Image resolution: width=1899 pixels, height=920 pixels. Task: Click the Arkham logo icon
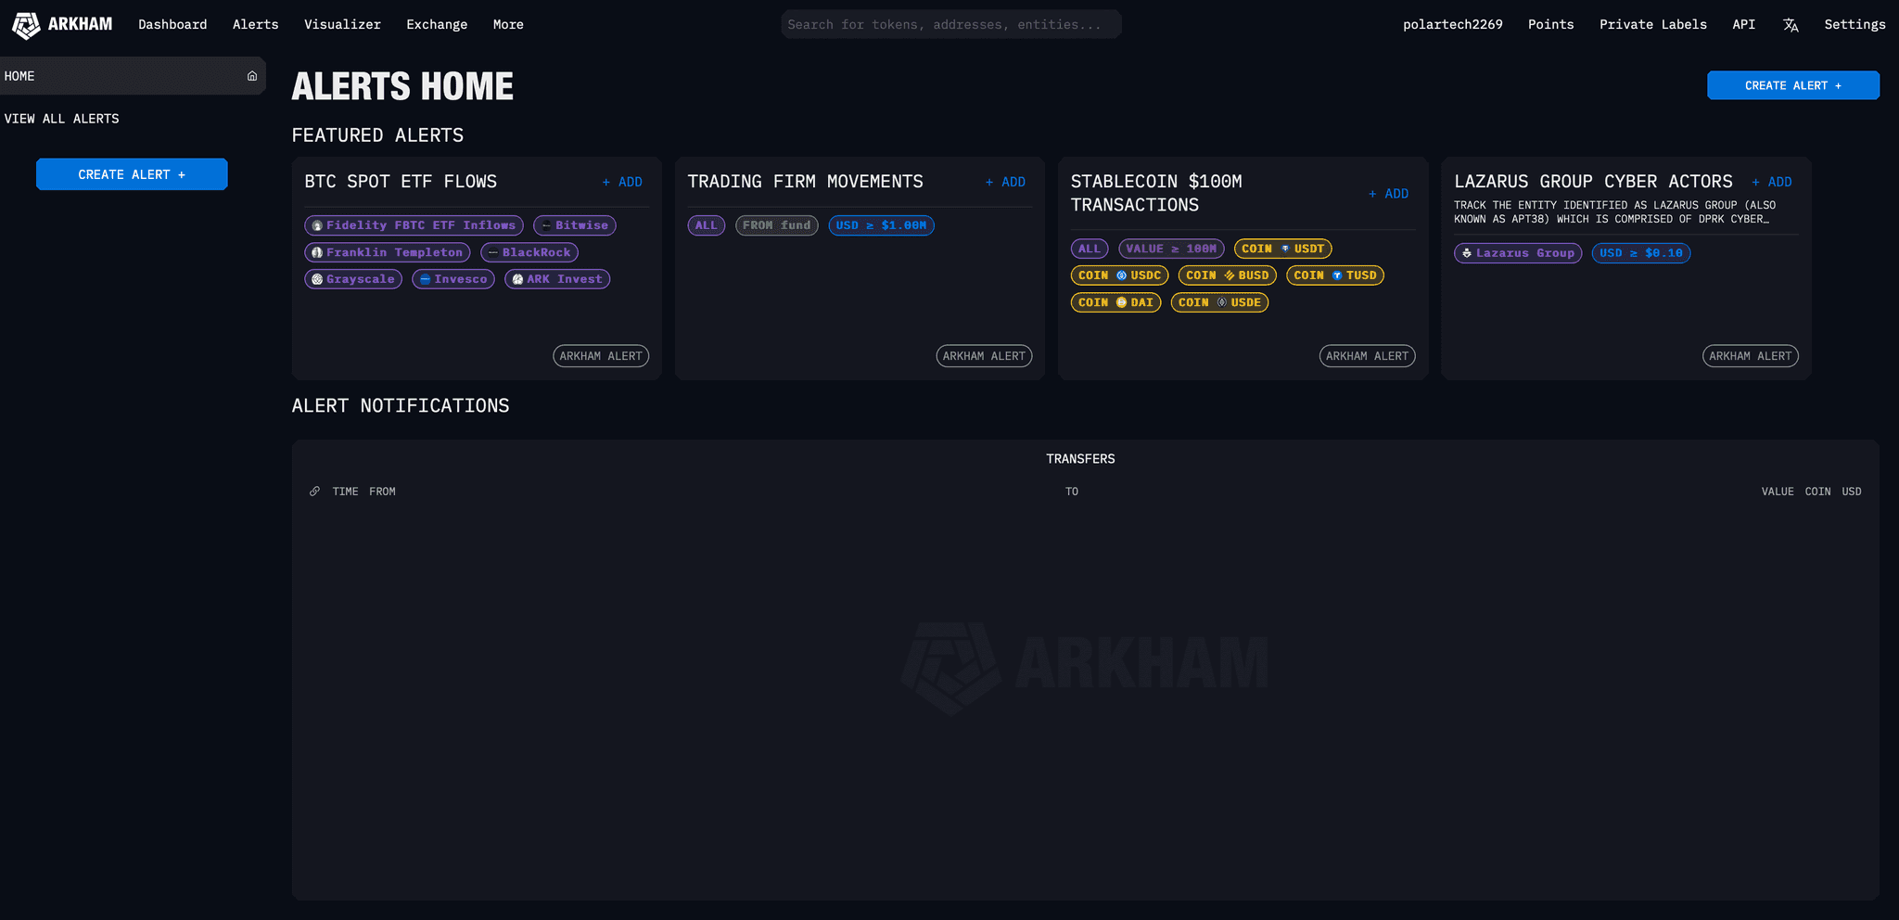coord(26,25)
